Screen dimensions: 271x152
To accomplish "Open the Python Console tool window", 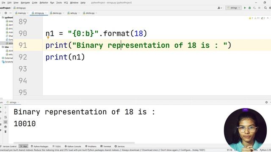I will pos(73,147).
